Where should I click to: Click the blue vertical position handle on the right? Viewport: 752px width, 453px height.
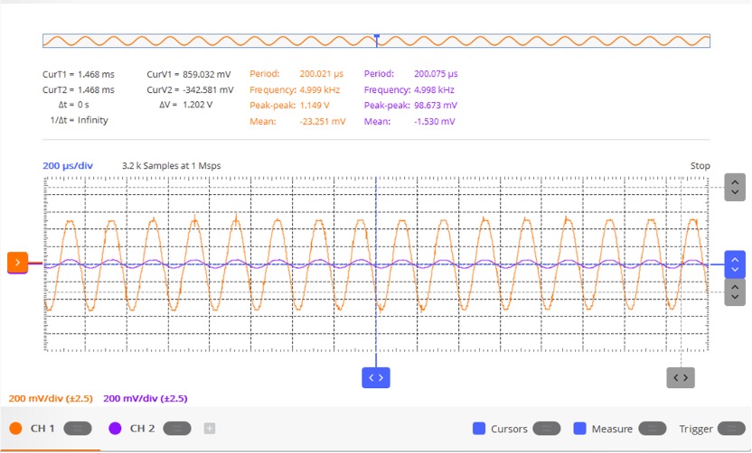point(735,264)
